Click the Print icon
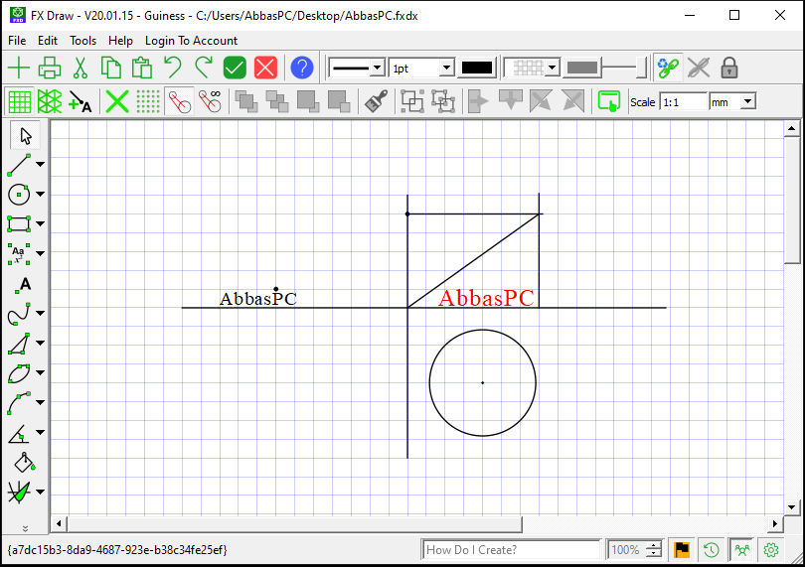 click(x=50, y=68)
